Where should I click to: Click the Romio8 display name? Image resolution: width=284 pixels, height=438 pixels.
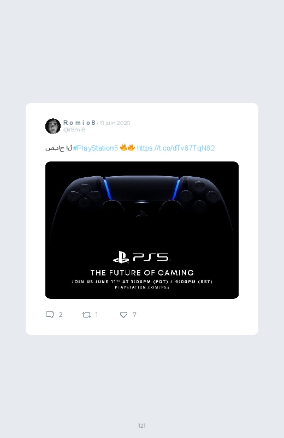click(79, 123)
